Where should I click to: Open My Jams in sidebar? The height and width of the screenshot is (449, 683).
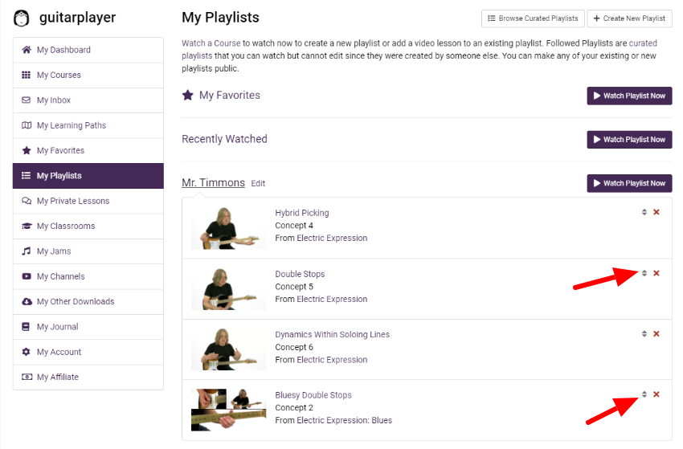88,251
